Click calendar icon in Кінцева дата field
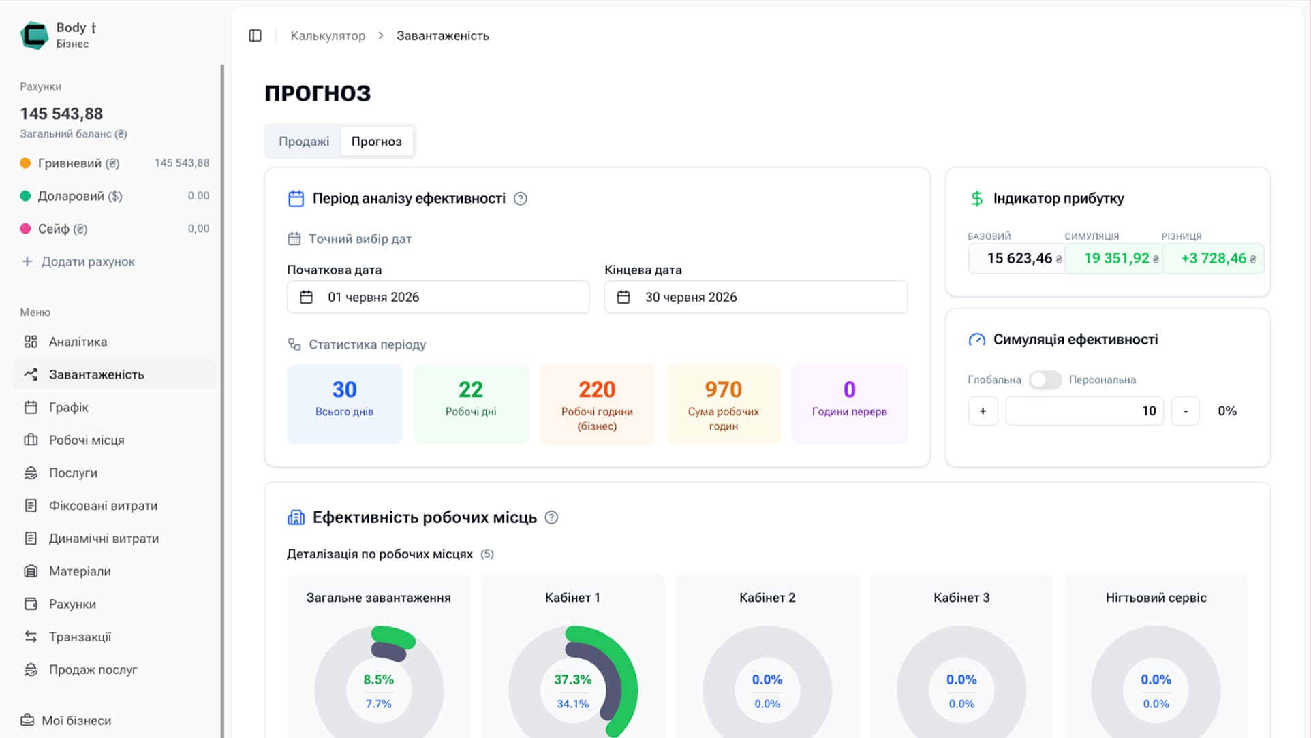Viewport: 1311px width, 738px height. 623,297
